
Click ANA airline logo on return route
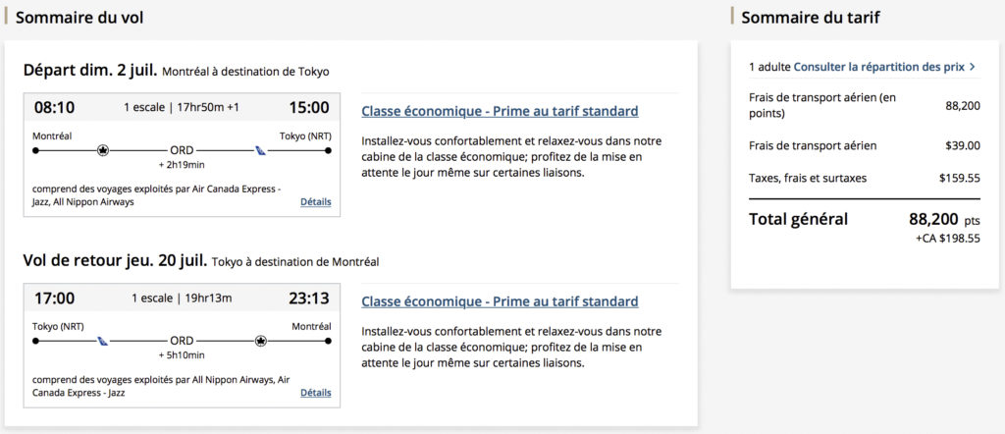pos(102,341)
